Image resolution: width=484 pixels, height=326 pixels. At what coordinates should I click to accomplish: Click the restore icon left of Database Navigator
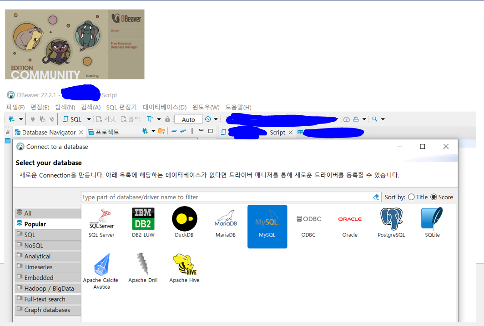(8, 132)
